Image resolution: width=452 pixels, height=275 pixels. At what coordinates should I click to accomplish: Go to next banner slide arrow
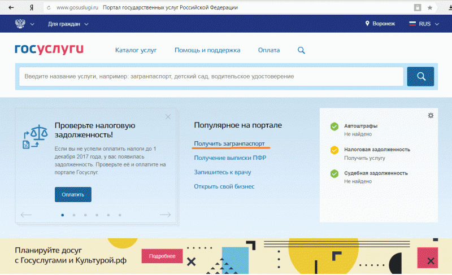click(165, 215)
